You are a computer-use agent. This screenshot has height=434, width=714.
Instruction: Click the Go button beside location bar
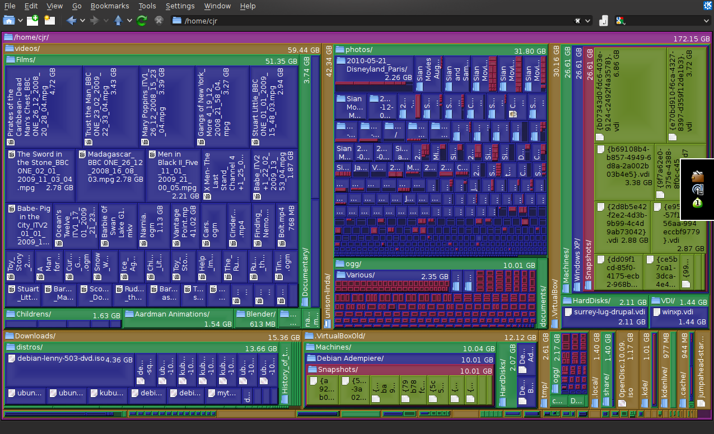pyautogui.click(x=603, y=21)
